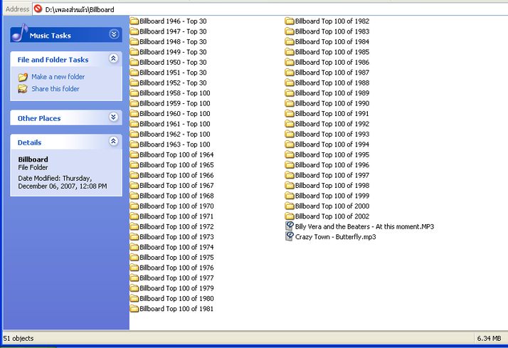The image size is (508, 348).
Task: Select Billboard Top 100 of 1968 folder icon
Action: click(134, 196)
